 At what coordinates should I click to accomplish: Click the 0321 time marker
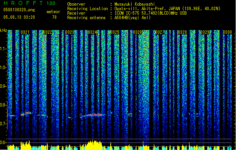tap(25, 32)
